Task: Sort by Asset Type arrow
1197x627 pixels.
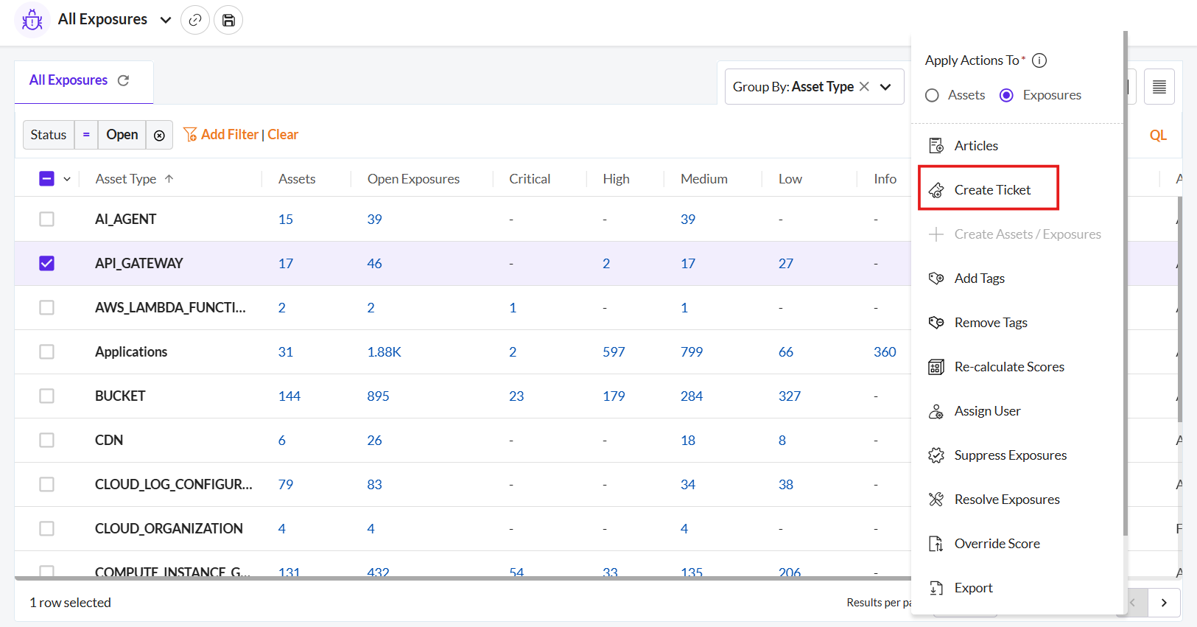Action: click(169, 178)
